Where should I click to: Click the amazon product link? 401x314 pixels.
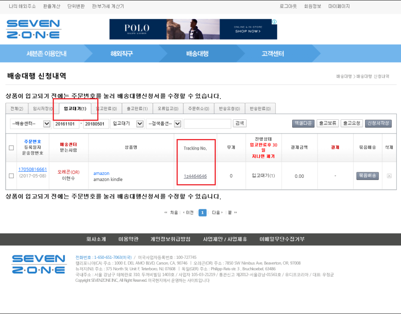(x=101, y=173)
